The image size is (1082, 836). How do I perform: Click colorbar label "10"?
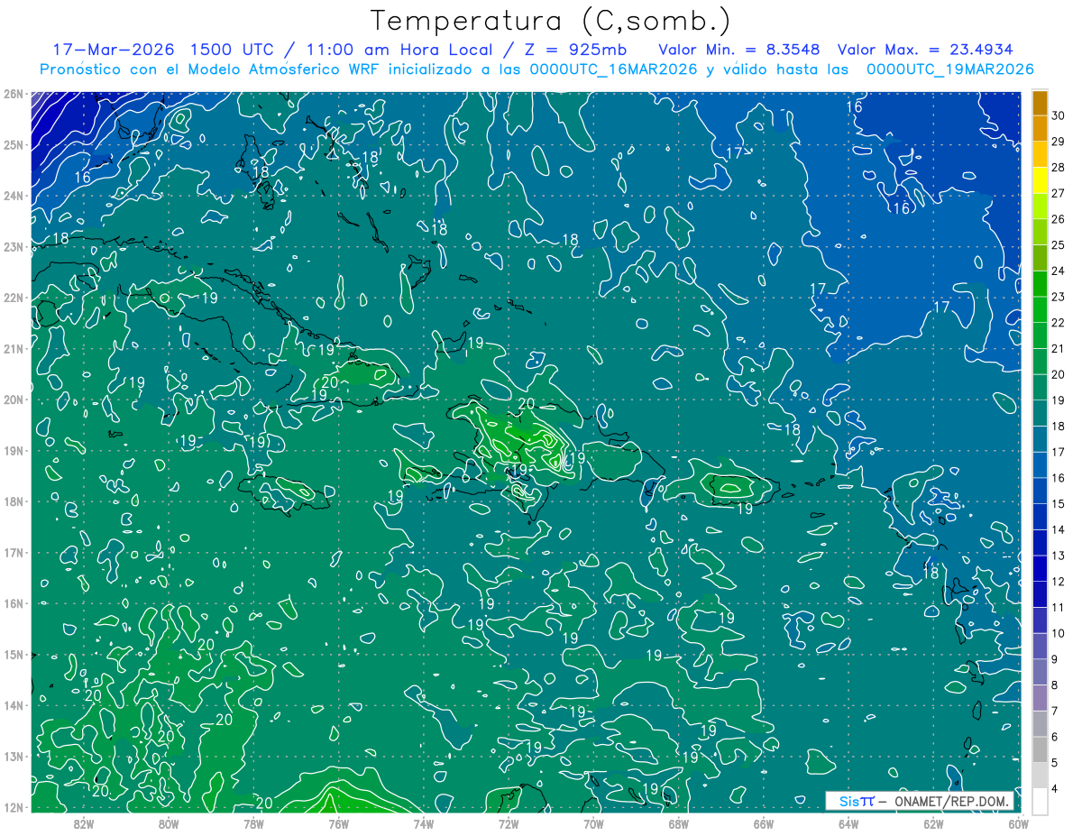(x=1059, y=633)
